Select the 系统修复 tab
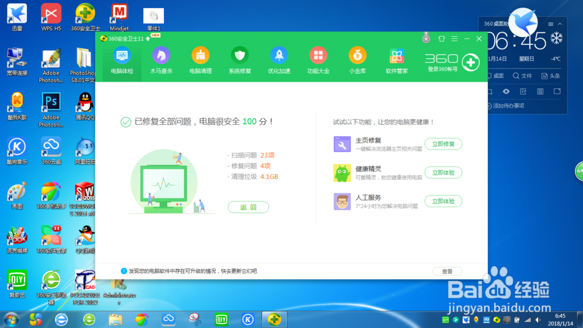The height and width of the screenshot is (328, 583). 240,61
